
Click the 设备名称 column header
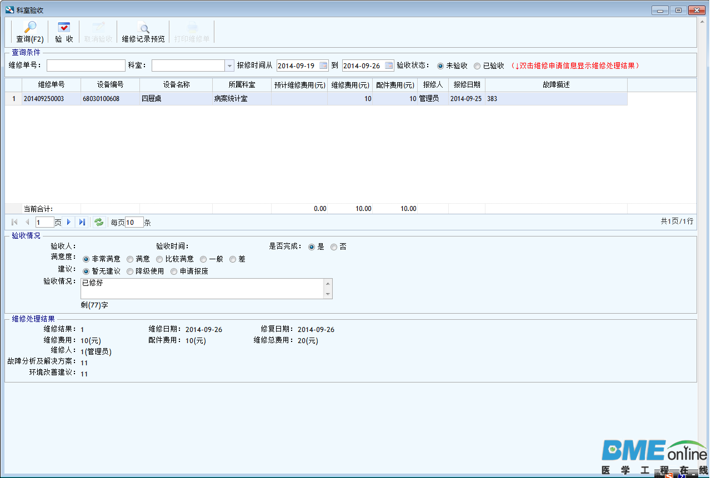click(176, 85)
